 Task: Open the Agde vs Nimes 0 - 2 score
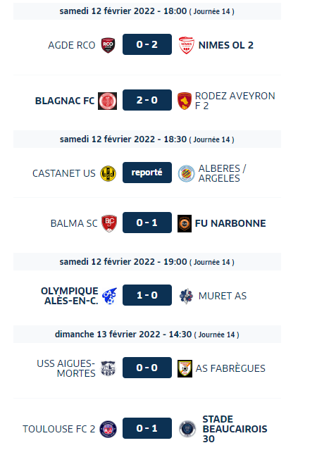coord(147,44)
